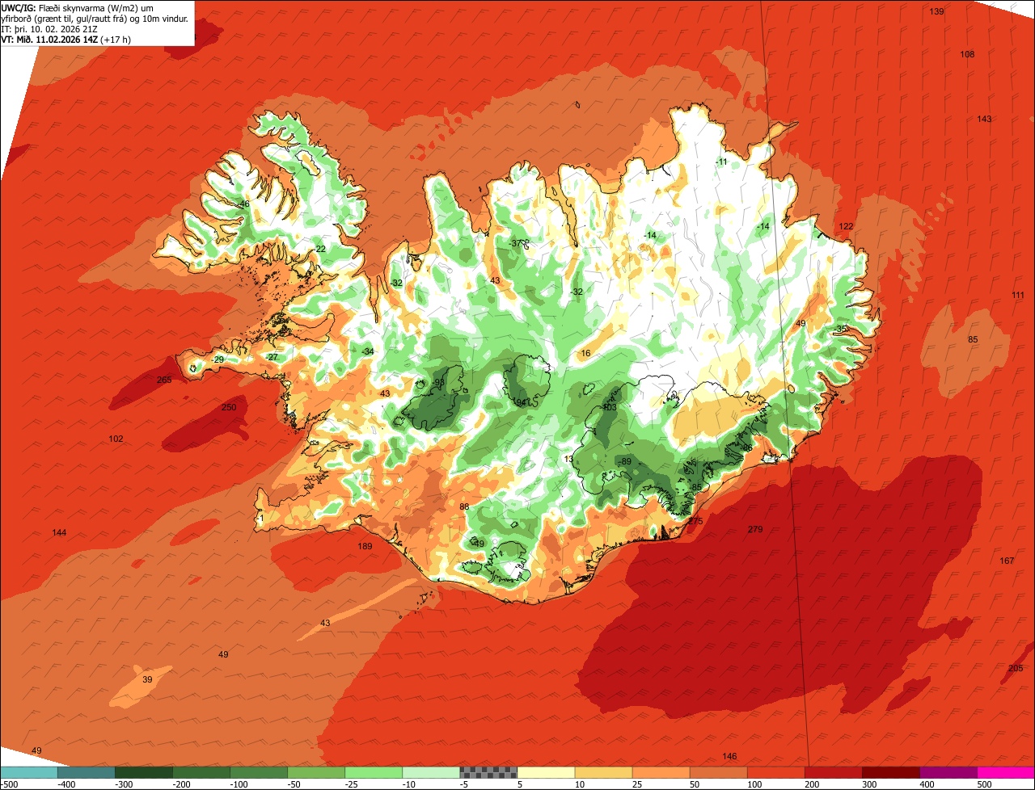Select the darkest green -300 to -200 legend swatch
This screenshot has height=790, width=1035.
pos(143,772)
